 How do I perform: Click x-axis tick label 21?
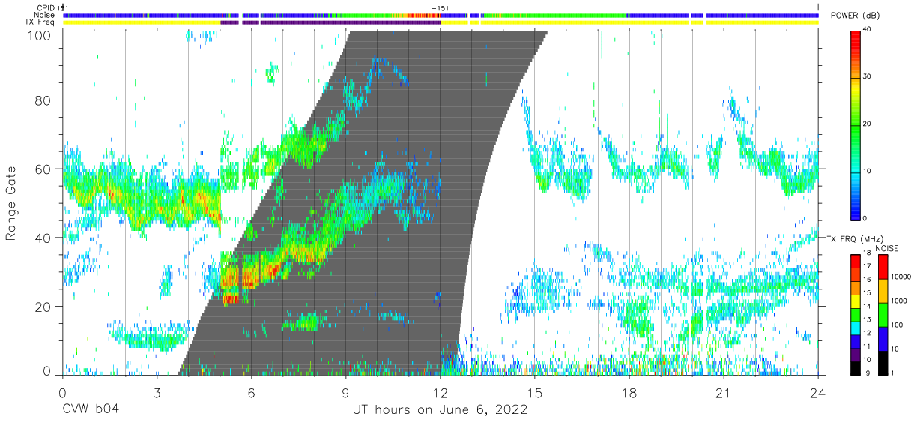724,392
